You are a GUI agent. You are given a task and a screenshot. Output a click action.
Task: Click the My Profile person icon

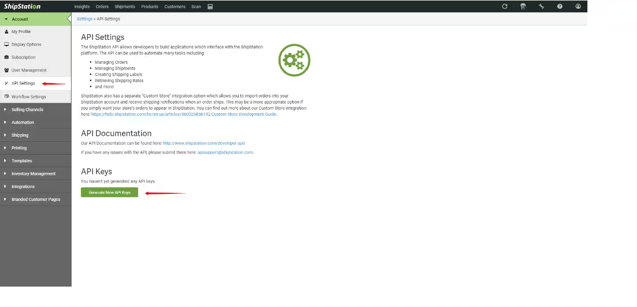pyautogui.click(x=6, y=32)
